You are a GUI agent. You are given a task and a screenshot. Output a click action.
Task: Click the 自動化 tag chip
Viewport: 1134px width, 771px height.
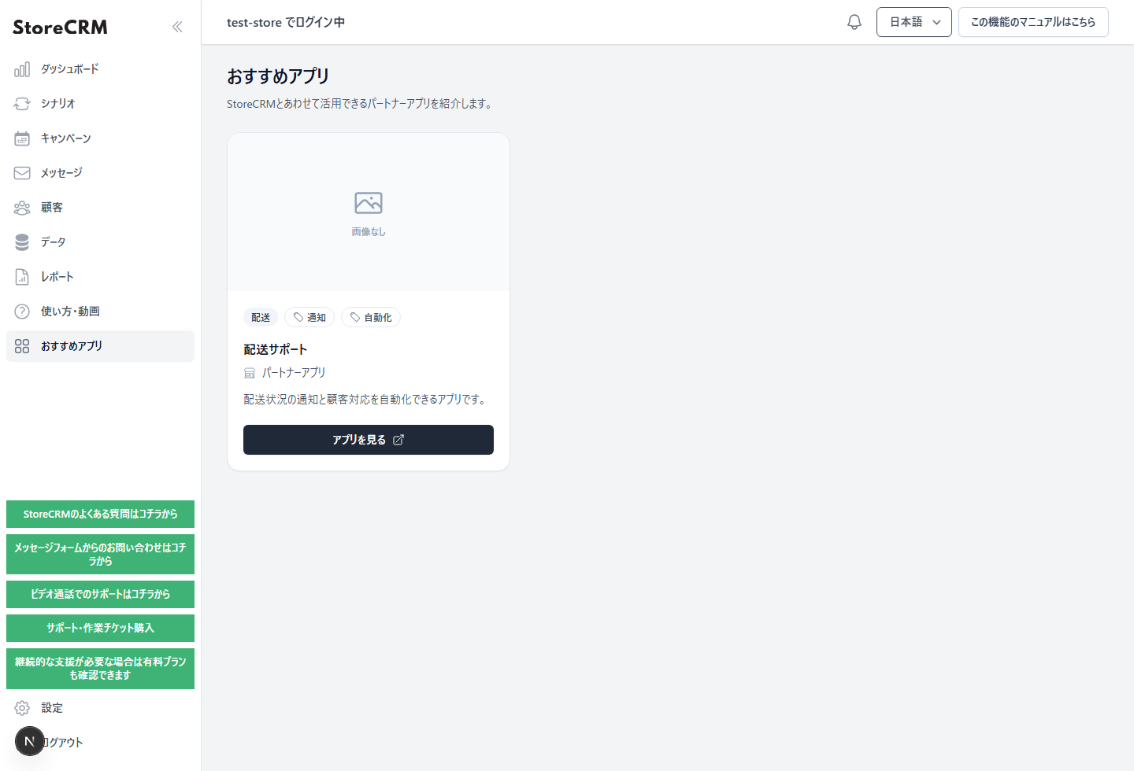(x=371, y=317)
